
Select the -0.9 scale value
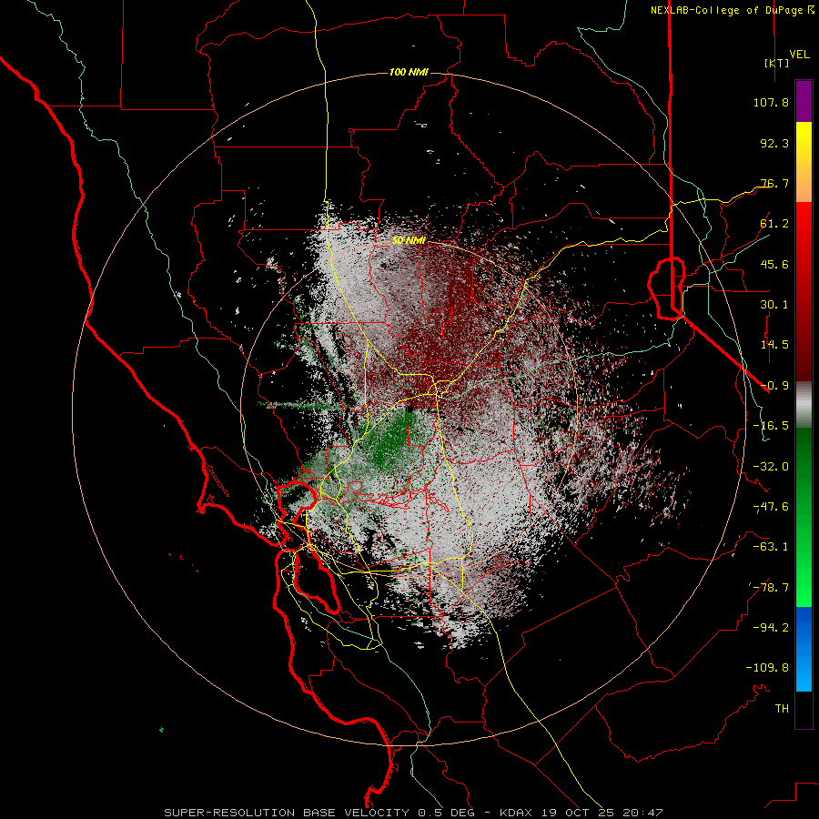pos(774,386)
